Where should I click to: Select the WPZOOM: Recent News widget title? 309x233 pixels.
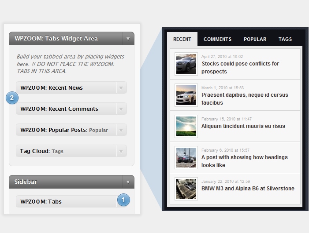(52, 88)
